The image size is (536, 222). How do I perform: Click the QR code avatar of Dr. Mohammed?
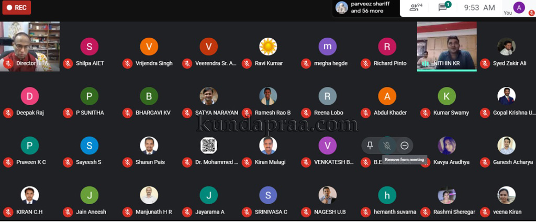208,146
